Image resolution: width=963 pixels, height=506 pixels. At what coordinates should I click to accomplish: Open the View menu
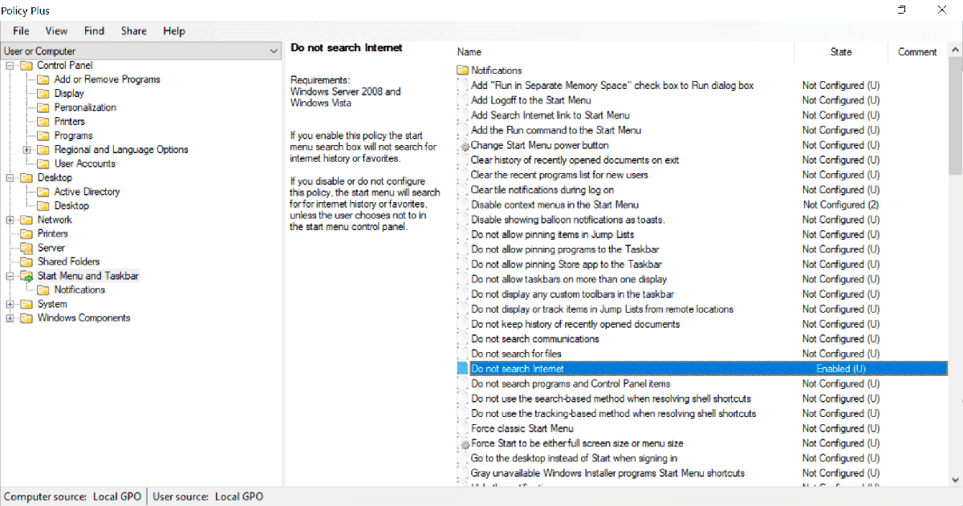(56, 30)
